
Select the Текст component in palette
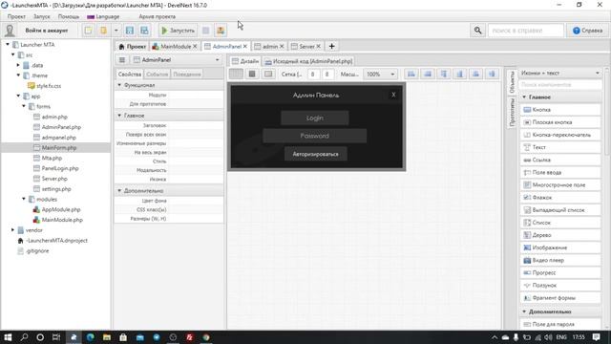[x=560, y=147]
